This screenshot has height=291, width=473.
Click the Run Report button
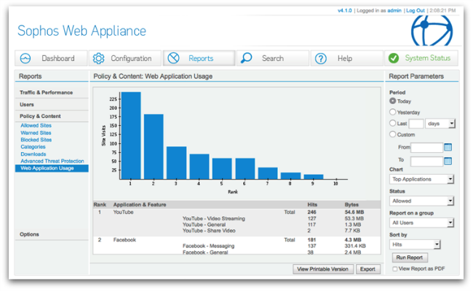pyautogui.click(x=410, y=258)
